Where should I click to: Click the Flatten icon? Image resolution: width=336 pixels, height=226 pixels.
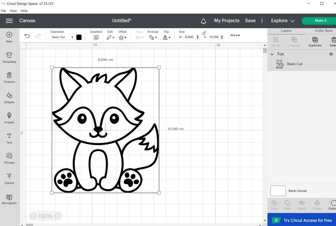click(x=317, y=205)
